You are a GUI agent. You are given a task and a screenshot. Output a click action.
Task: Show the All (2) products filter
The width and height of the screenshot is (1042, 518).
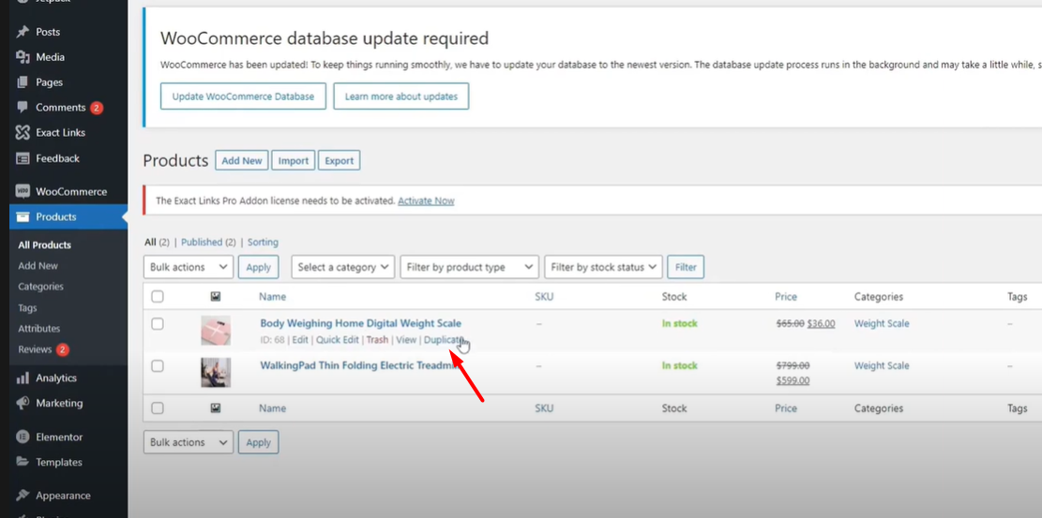click(x=157, y=243)
